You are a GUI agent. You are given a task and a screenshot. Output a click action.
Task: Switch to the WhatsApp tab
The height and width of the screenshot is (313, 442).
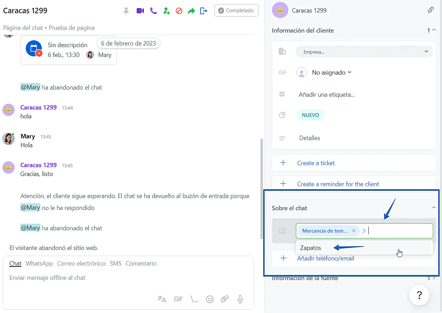click(x=39, y=263)
